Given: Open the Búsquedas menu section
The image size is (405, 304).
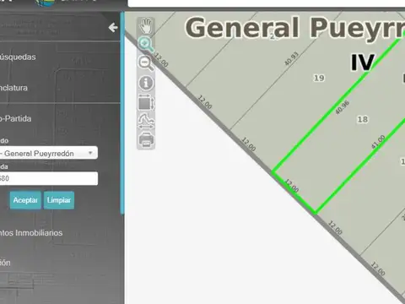Looking at the screenshot, I should click(18, 57).
